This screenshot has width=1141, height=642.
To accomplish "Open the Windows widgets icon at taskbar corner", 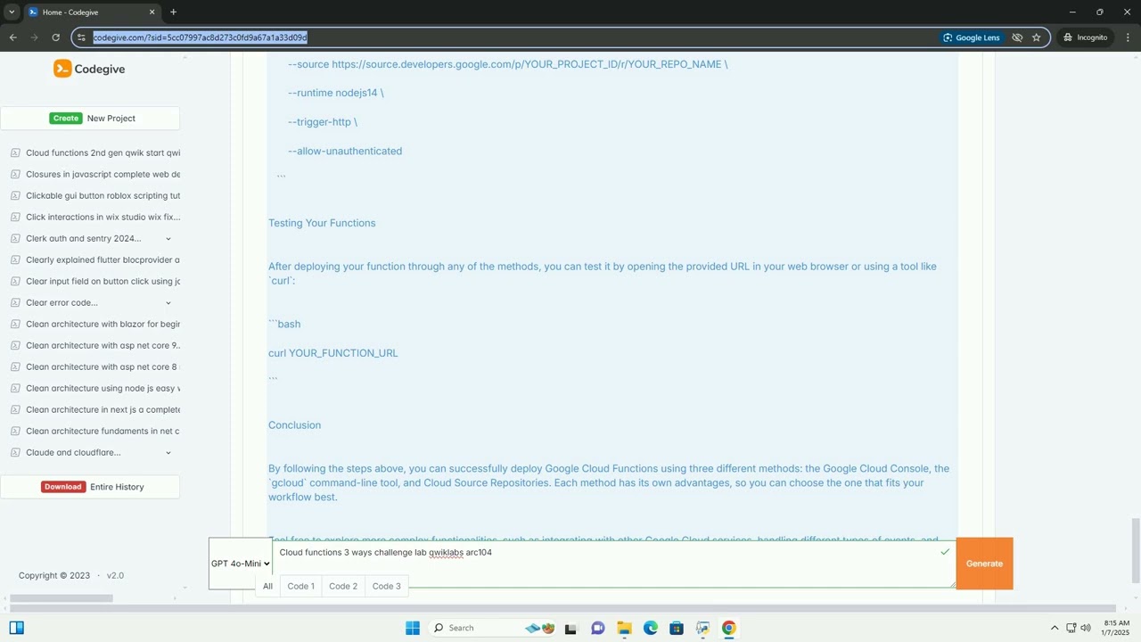I will 16,628.
